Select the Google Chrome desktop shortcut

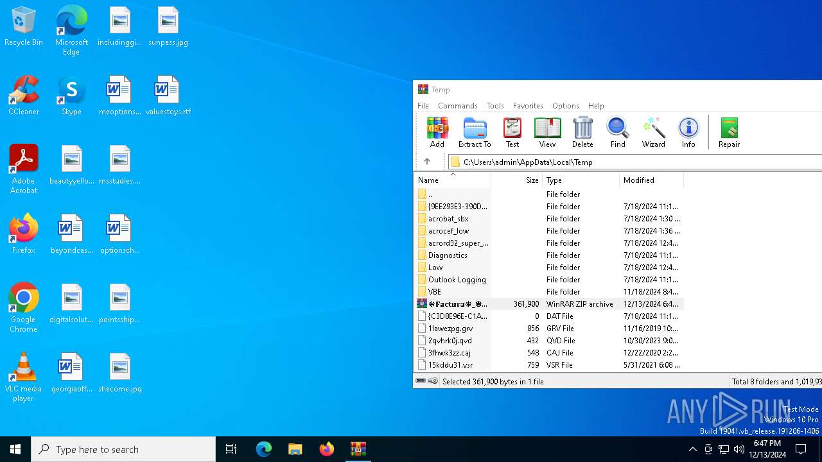24,308
